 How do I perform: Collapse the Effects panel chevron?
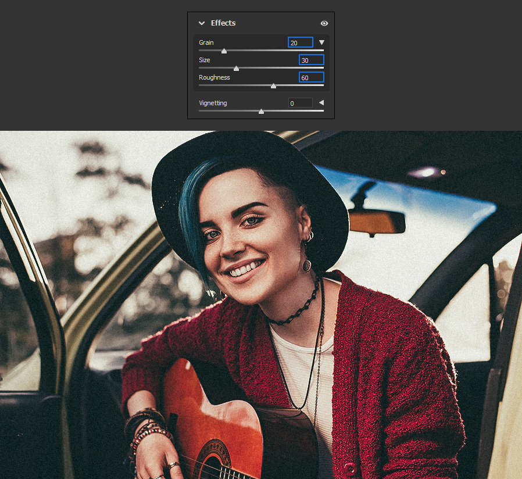(x=201, y=23)
